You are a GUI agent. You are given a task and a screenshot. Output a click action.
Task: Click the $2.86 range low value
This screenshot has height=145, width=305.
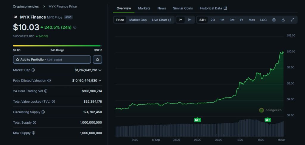coord(17,50)
